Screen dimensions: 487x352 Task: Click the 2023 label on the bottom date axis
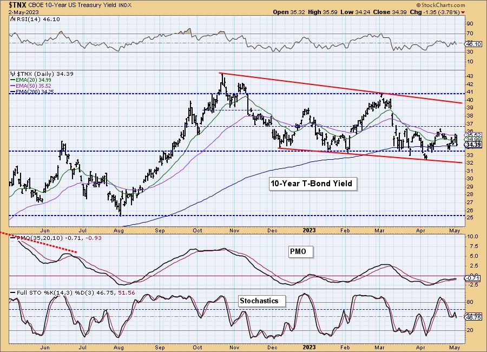click(x=309, y=347)
